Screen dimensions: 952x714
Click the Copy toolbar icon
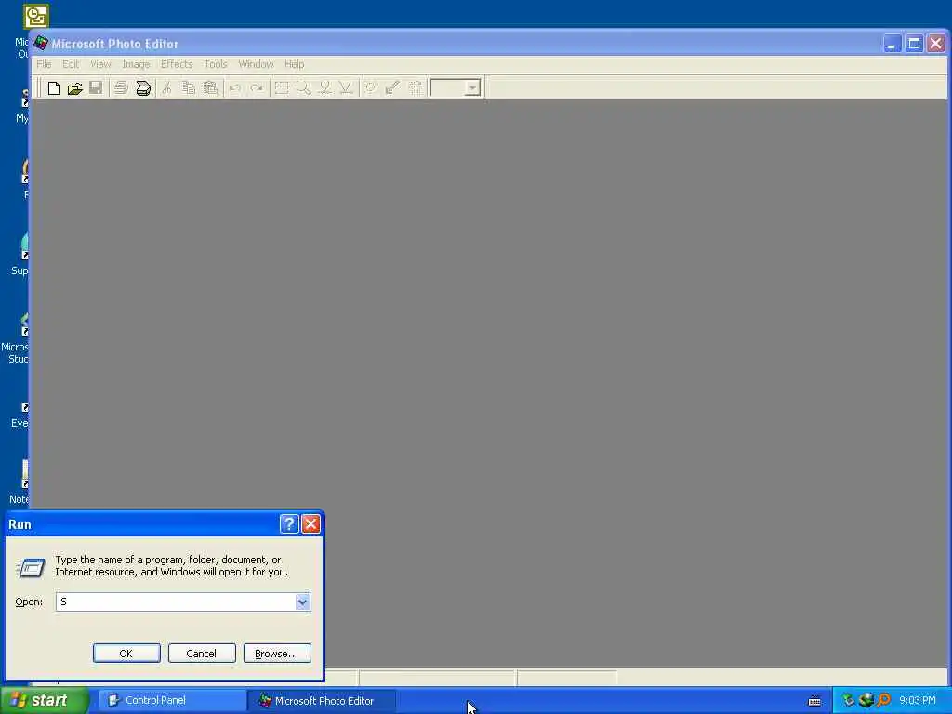pos(188,88)
